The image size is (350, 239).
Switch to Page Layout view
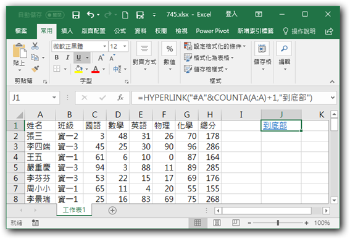point(217,223)
